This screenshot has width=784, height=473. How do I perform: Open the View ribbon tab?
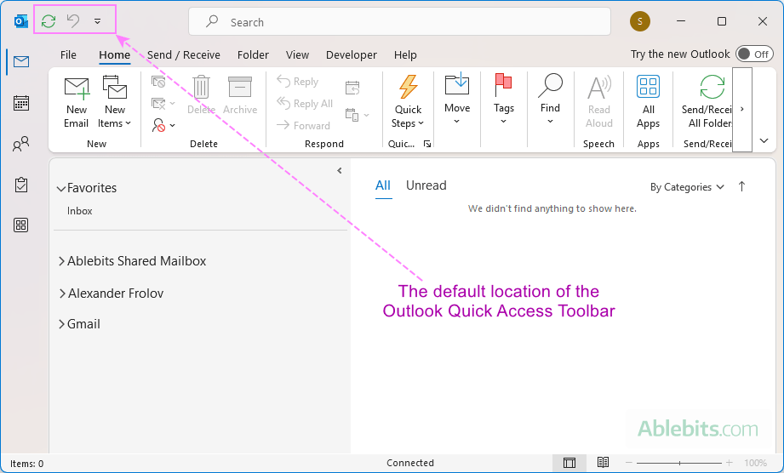coord(297,55)
